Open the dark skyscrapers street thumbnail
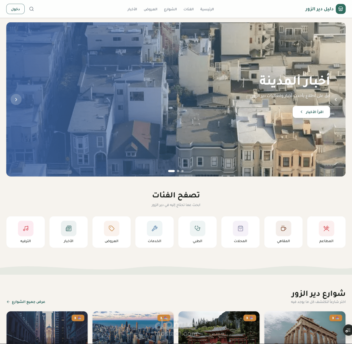The width and height of the screenshot is (352, 344). 47,328
